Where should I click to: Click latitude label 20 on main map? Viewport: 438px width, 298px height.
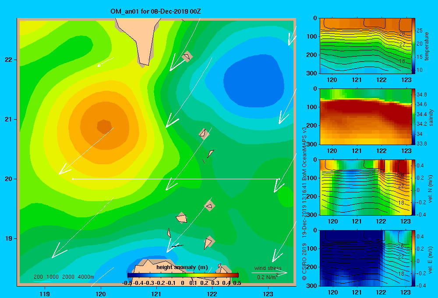(9, 179)
